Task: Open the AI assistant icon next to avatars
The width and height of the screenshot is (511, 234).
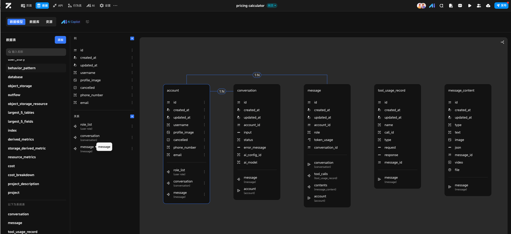Action: (432, 6)
